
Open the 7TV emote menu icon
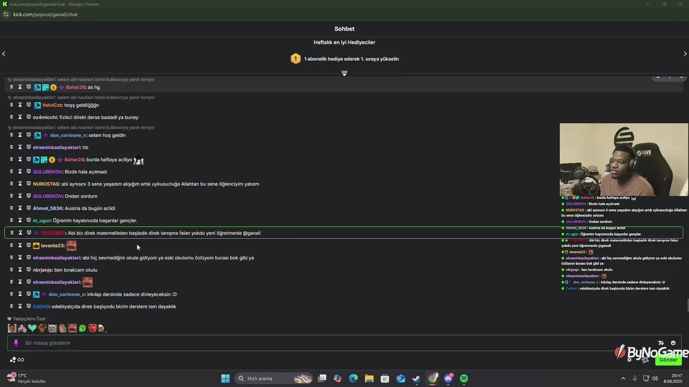pos(660,343)
